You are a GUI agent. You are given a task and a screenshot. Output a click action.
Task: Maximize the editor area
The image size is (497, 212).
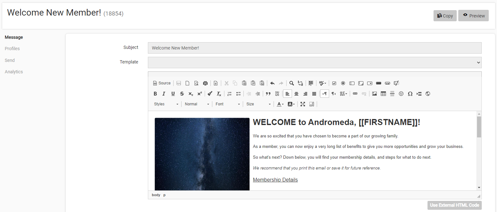click(x=303, y=104)
